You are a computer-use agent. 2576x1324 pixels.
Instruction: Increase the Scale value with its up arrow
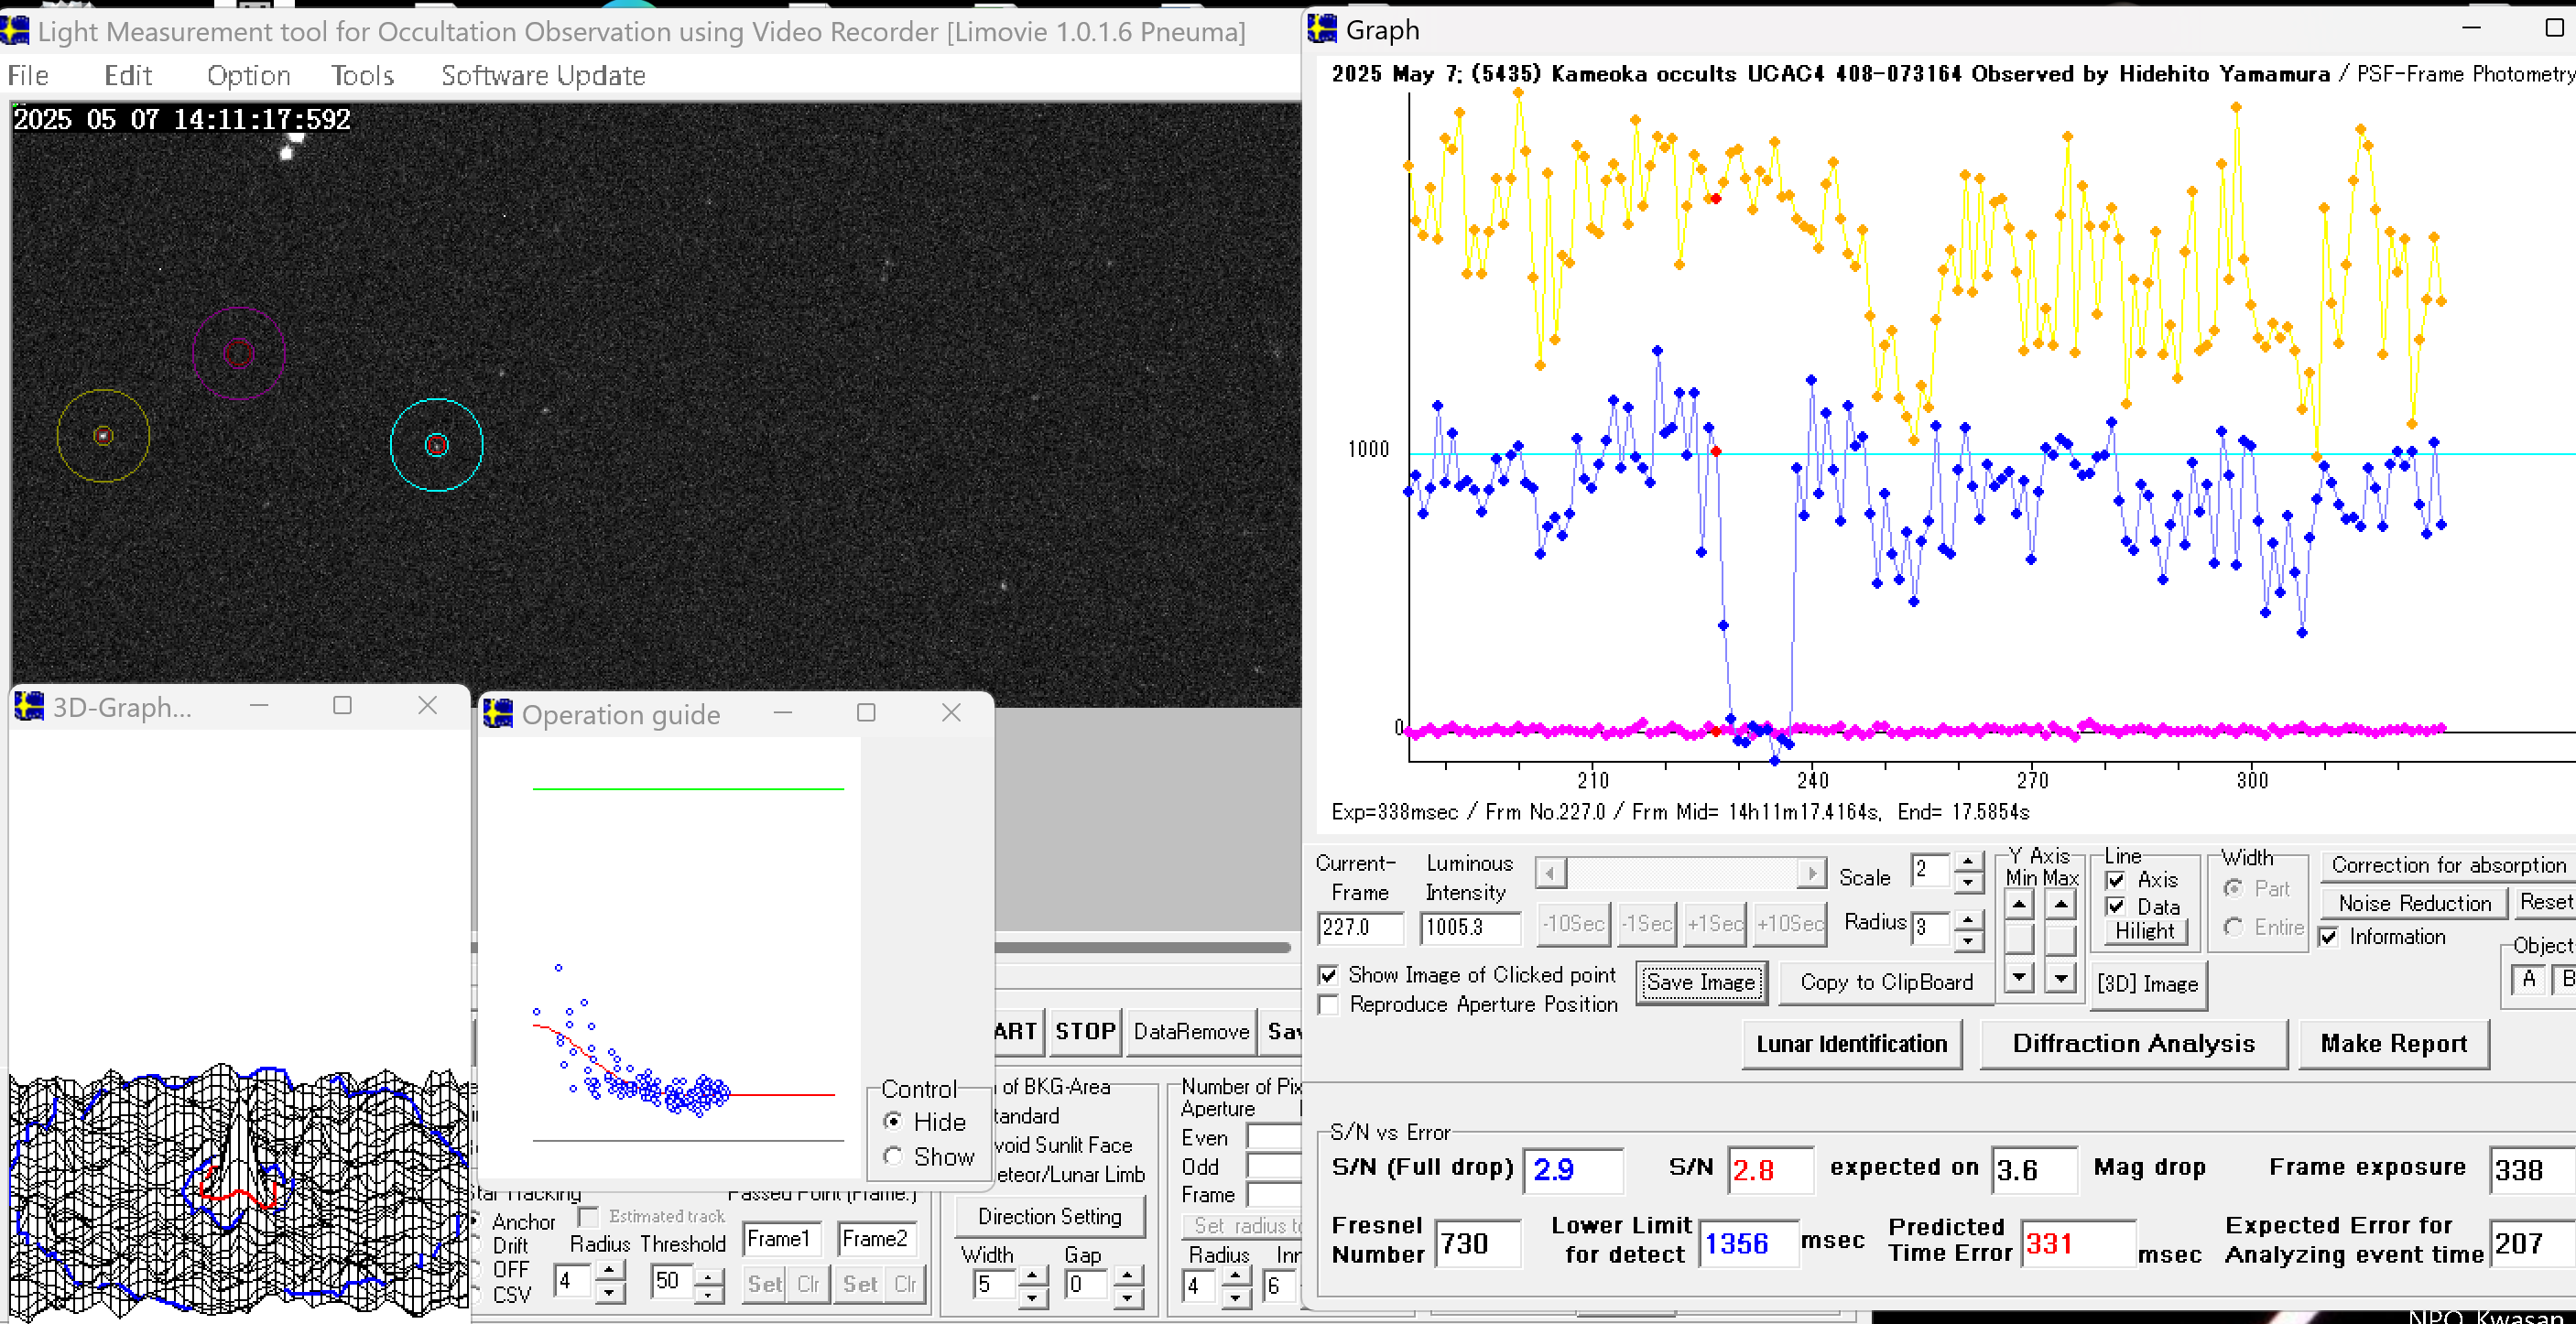pos(1967,862)
